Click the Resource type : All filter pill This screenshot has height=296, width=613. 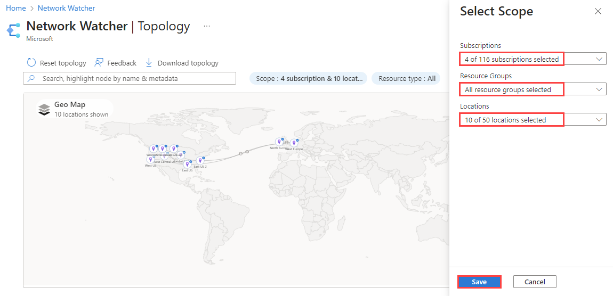(x=406, y=78)
